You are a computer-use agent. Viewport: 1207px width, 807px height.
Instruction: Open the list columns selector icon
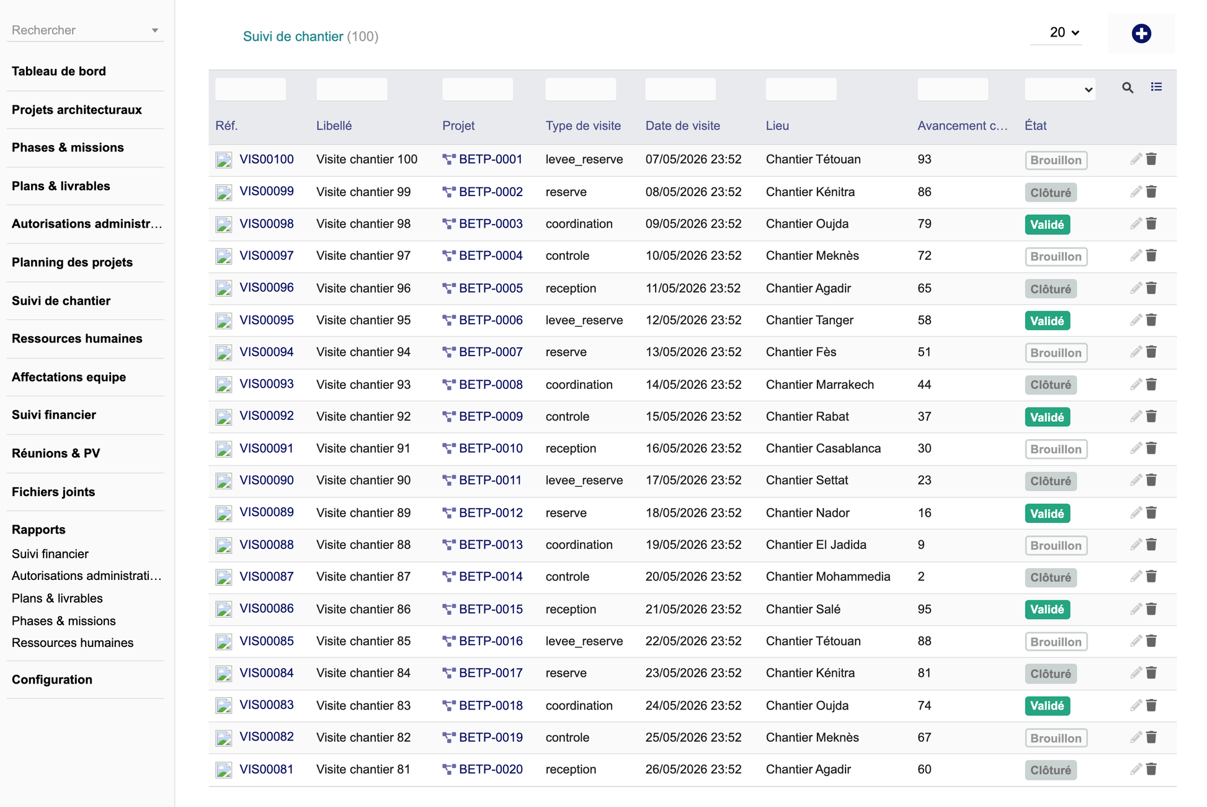point(1156,87)
